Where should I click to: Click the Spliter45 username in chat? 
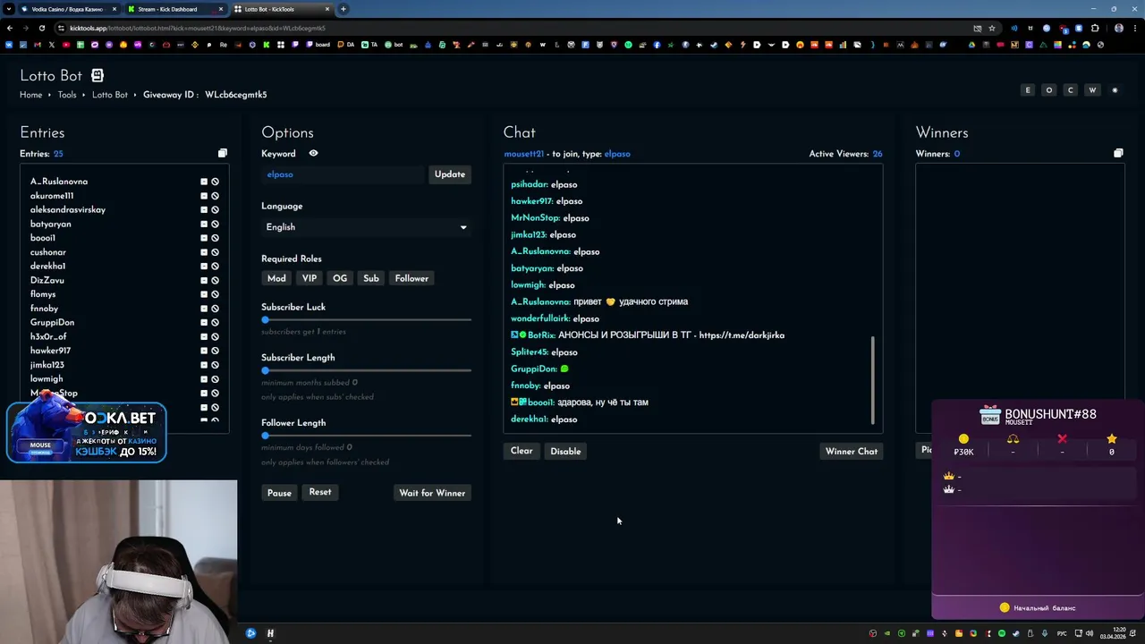[530, 352]
